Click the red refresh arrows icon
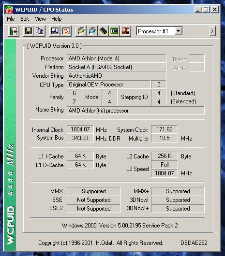 (x=66, y=31)
